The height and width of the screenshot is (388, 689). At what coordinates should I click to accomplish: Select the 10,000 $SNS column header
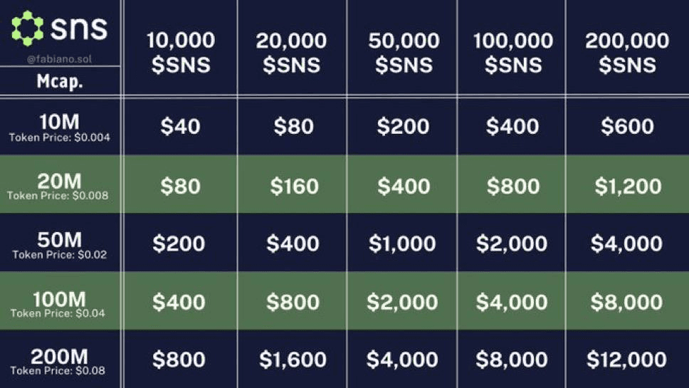[x=181, y=52]
